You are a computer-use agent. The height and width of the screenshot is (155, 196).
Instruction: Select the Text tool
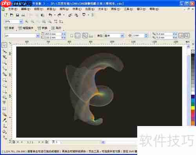4,103
